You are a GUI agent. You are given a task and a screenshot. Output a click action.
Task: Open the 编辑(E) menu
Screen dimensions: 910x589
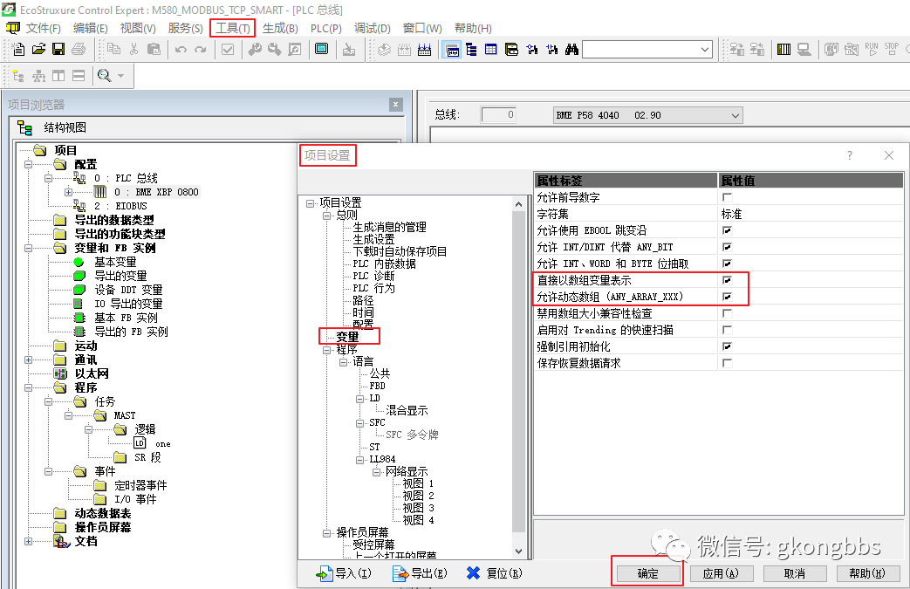click(90, 29)
